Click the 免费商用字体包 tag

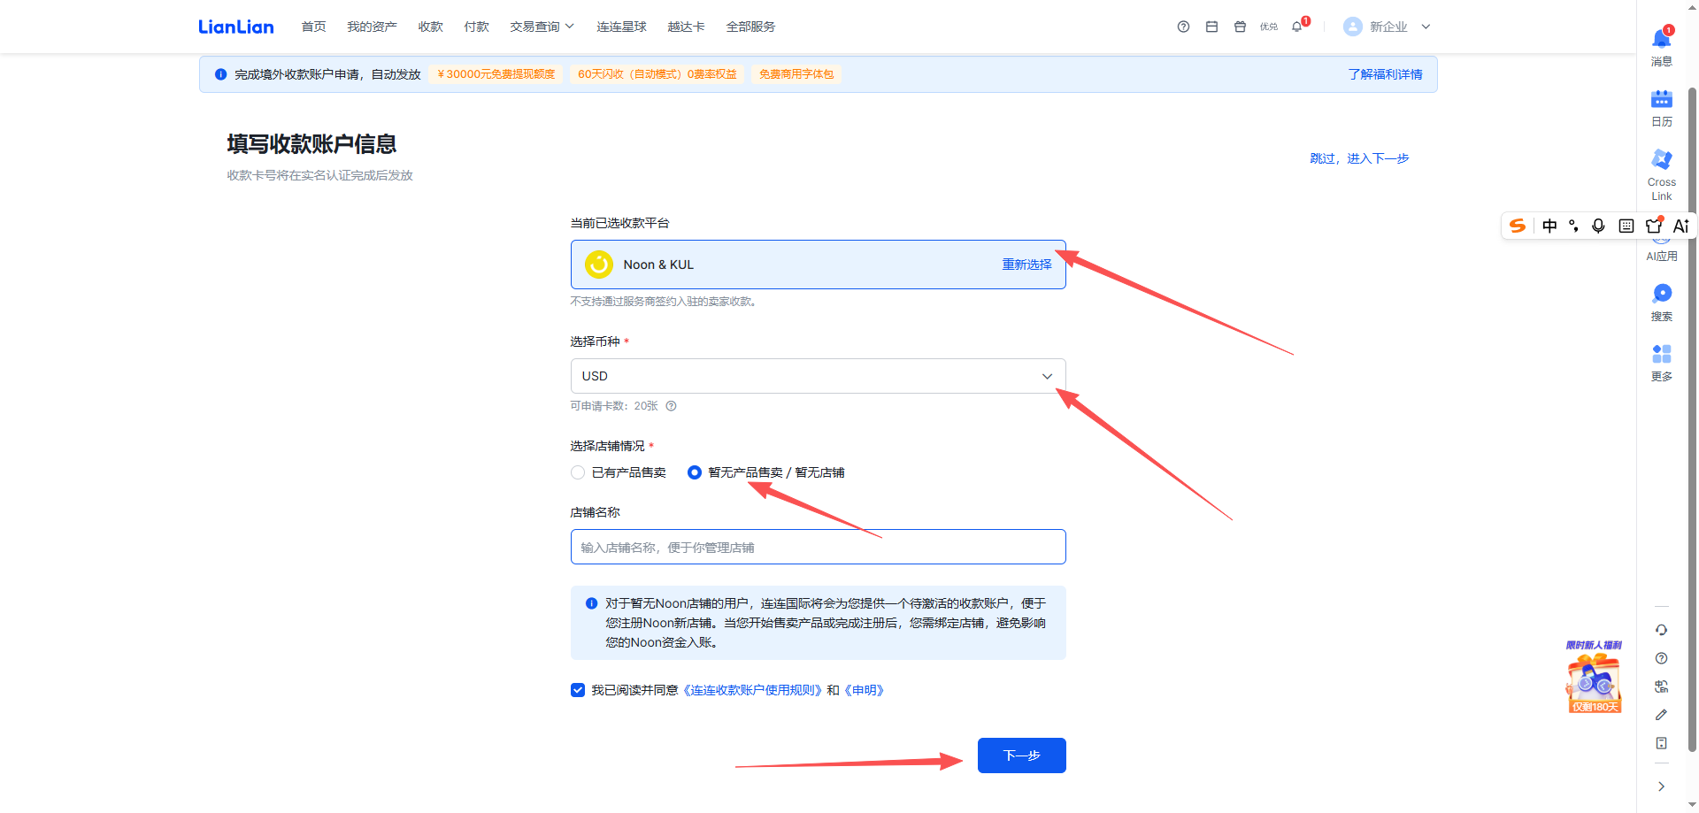(796, 74)
